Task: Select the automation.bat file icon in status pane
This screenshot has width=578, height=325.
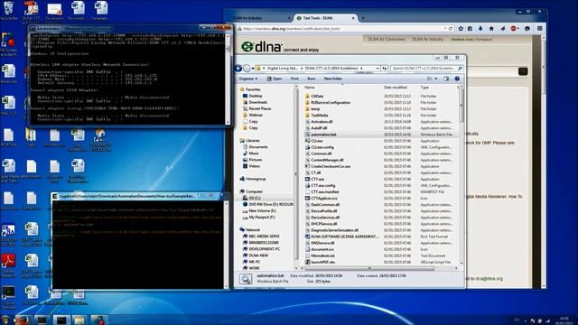Action: coord(246,279)
